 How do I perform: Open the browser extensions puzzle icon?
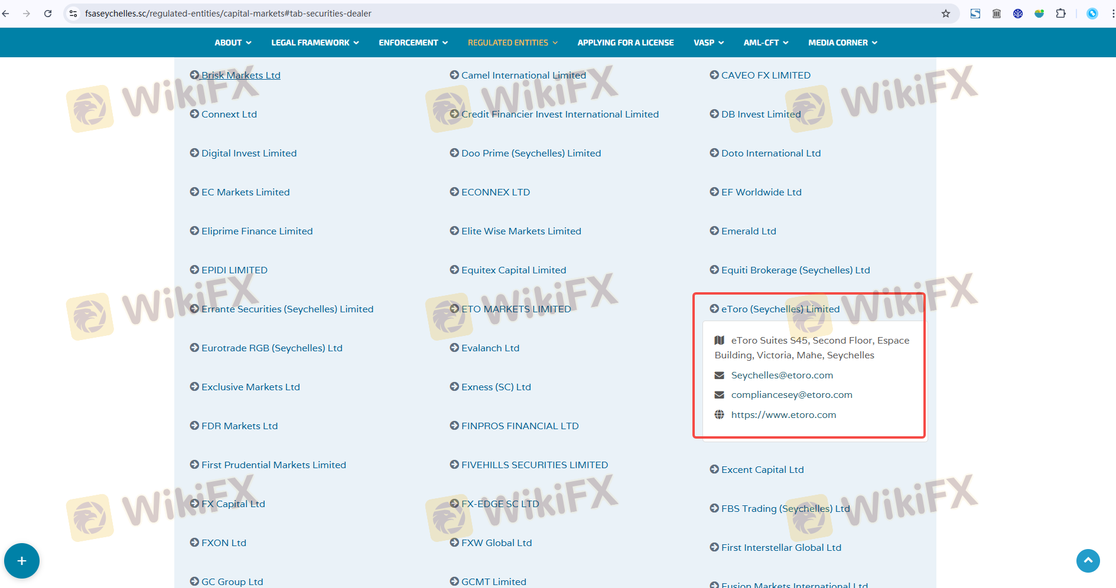(x=1060, y=14)
